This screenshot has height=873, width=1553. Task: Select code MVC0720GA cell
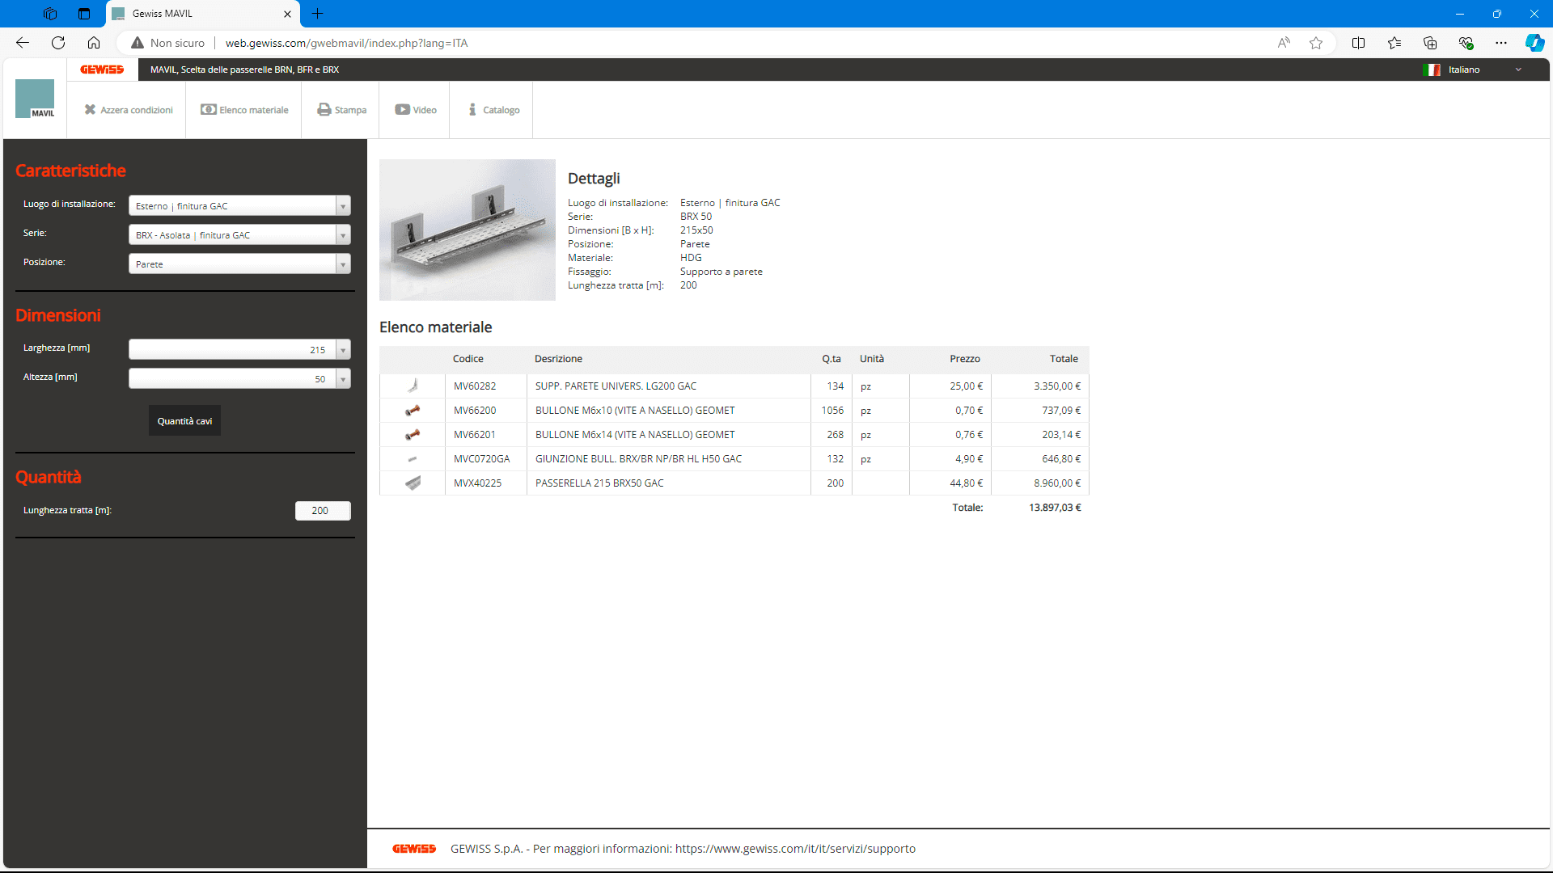[x=482, y=459]
